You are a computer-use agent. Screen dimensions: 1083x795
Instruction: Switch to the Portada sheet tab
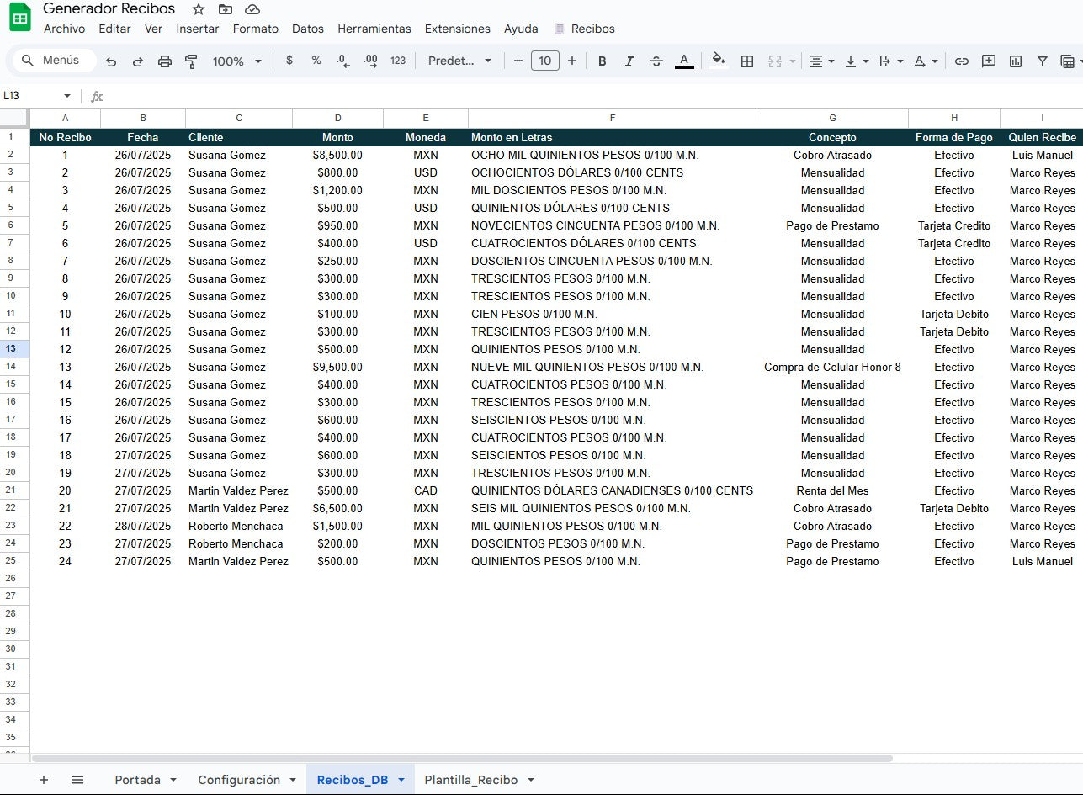[x=137, y=780]
